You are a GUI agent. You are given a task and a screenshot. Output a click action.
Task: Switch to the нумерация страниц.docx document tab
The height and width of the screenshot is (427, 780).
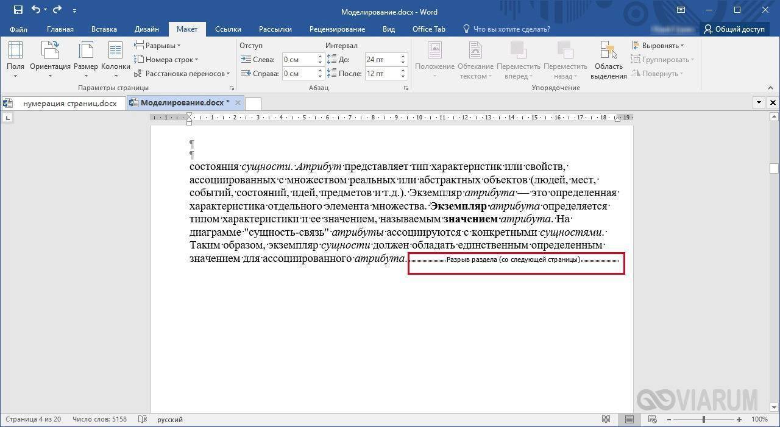(69, 103)
